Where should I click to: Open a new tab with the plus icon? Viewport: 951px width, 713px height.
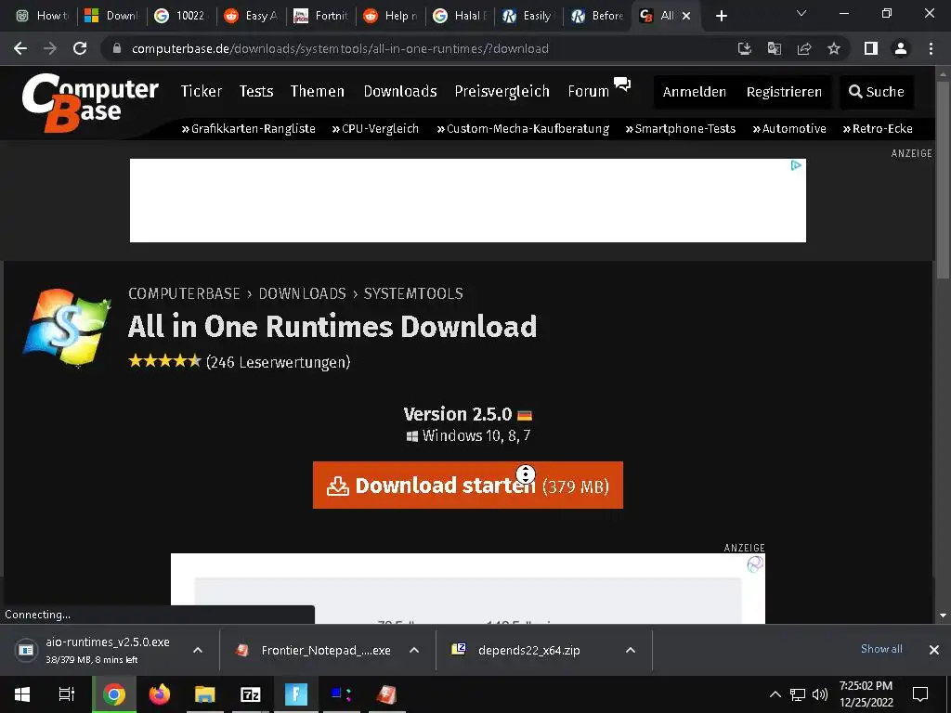coord(721,16)
